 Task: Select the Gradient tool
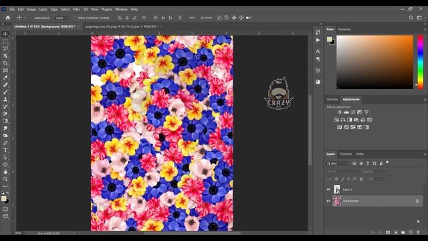5,121
